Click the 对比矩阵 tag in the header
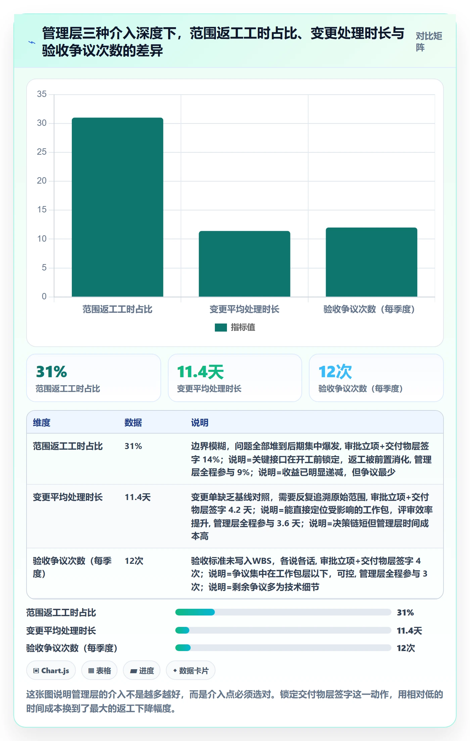The width and height of the screenshot is (470, 741). point(429,42)
